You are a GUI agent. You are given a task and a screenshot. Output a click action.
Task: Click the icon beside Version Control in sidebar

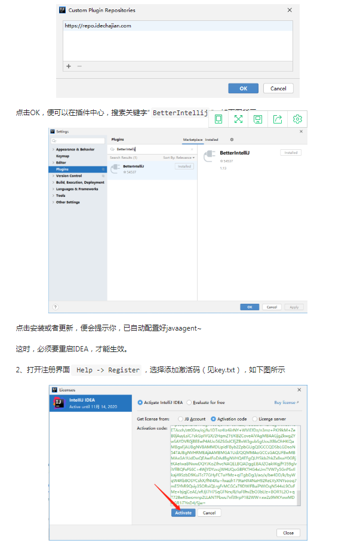103,176
